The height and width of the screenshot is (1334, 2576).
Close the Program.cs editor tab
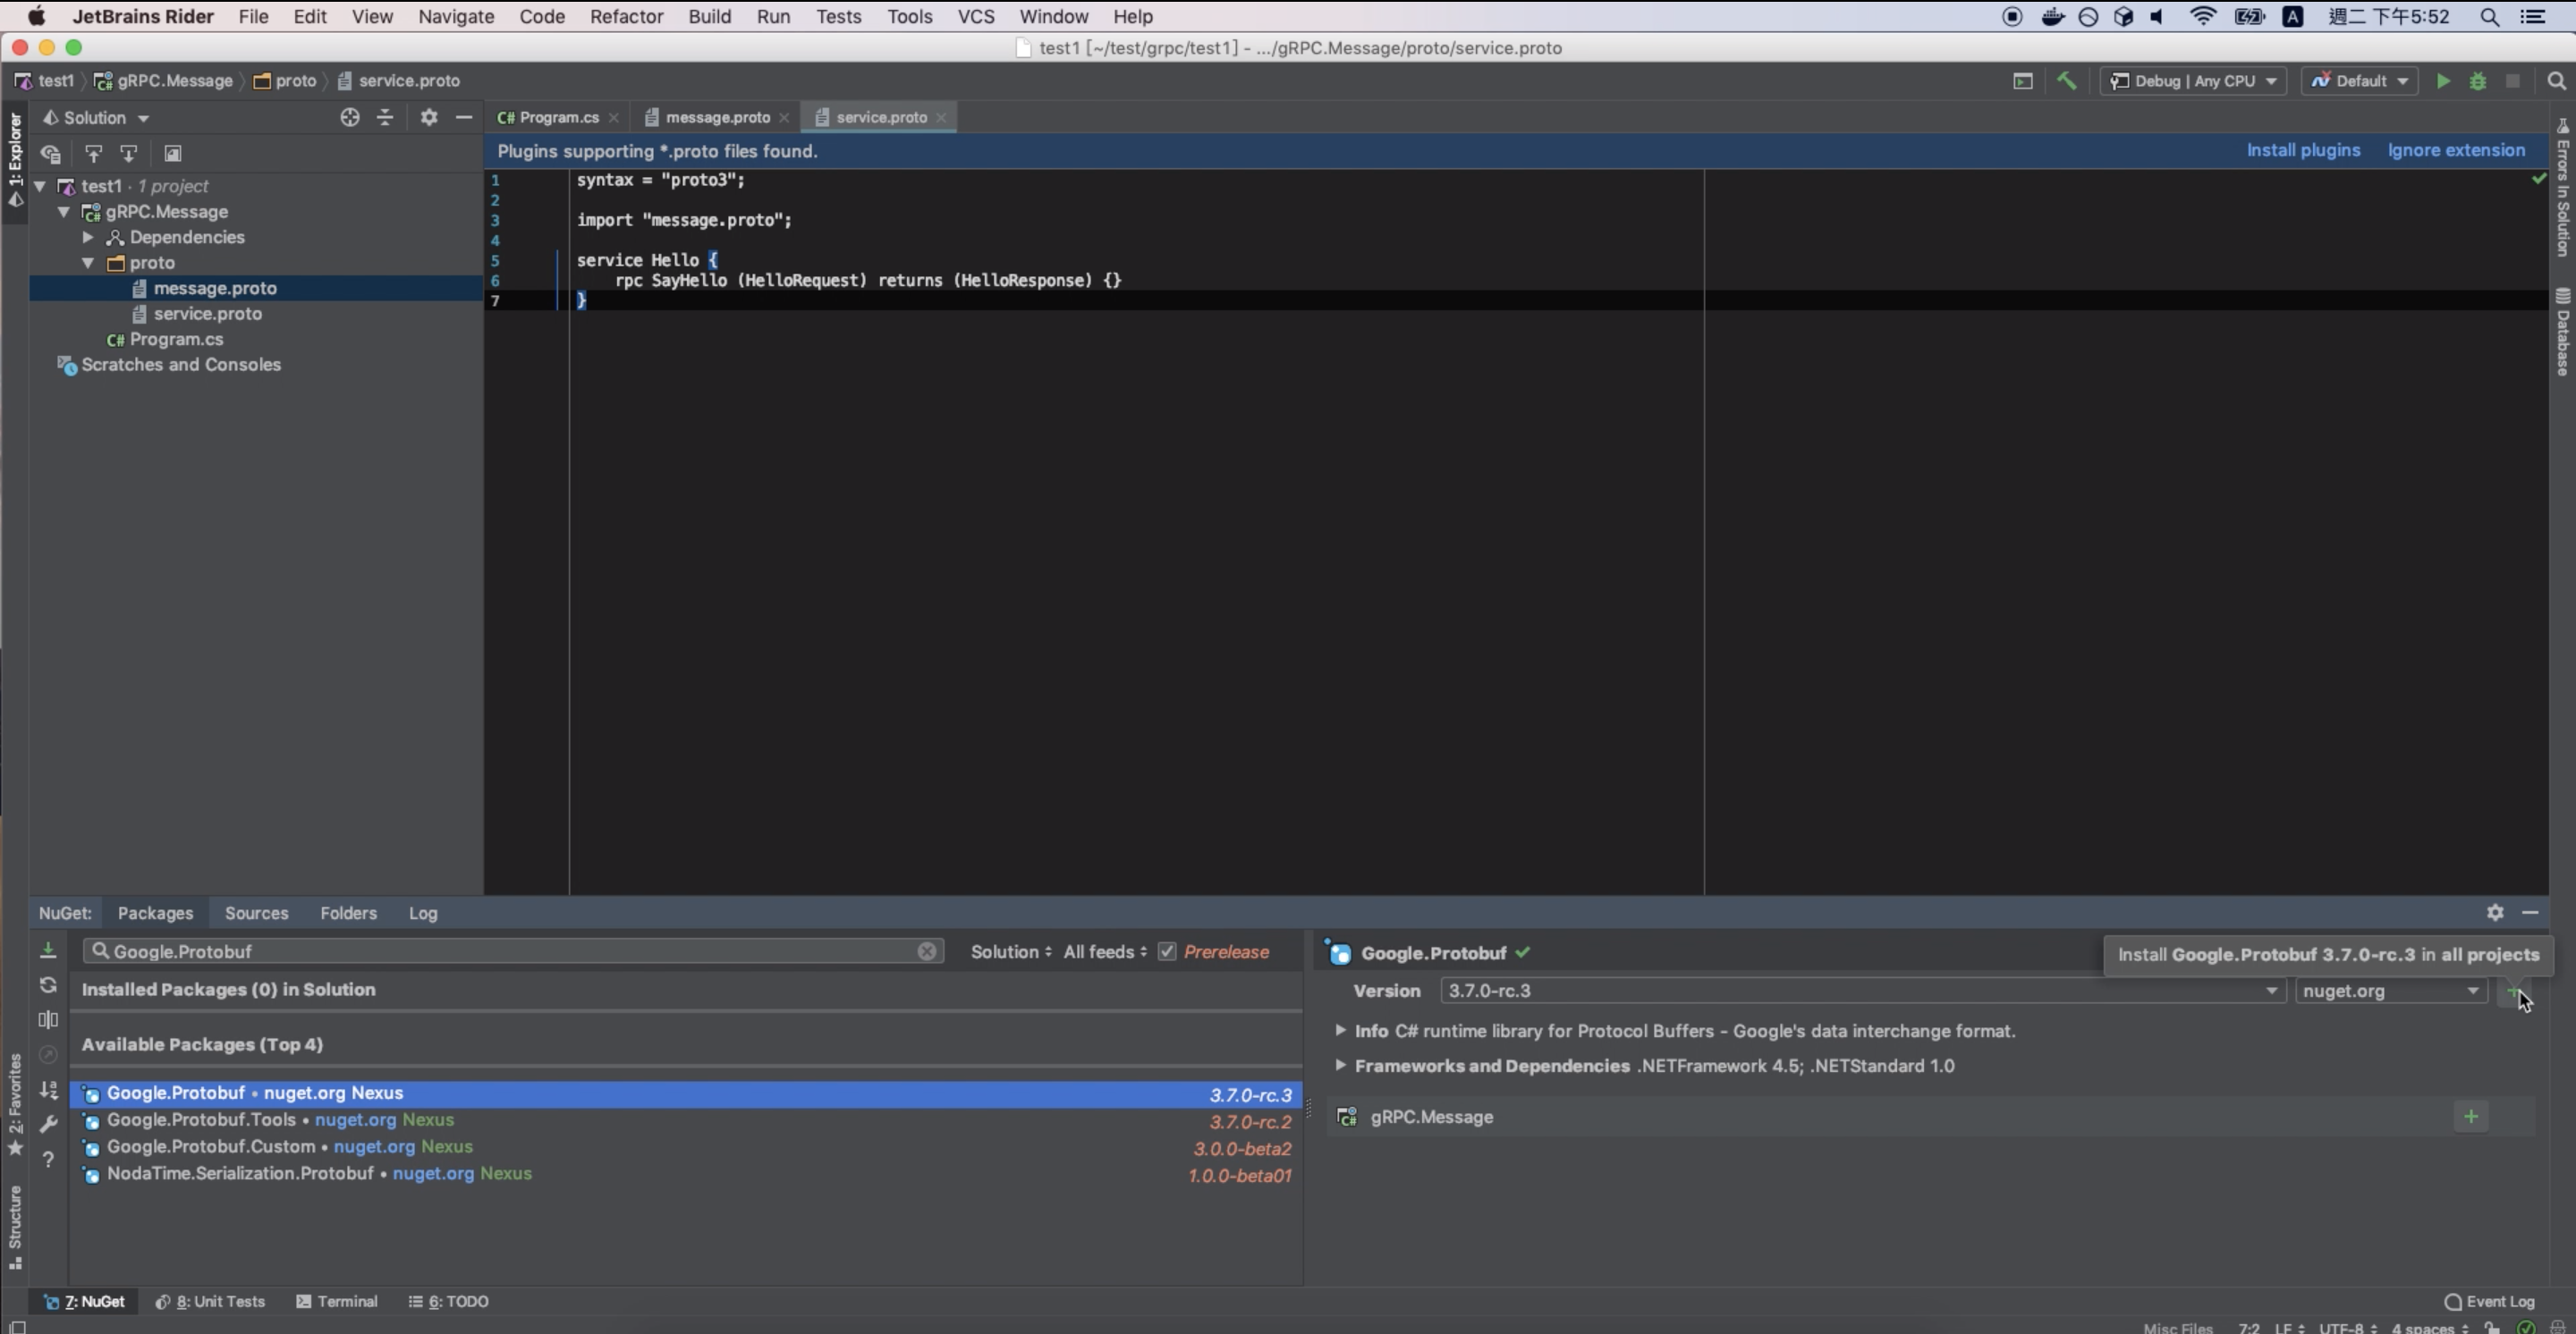[x=613, y=117]
